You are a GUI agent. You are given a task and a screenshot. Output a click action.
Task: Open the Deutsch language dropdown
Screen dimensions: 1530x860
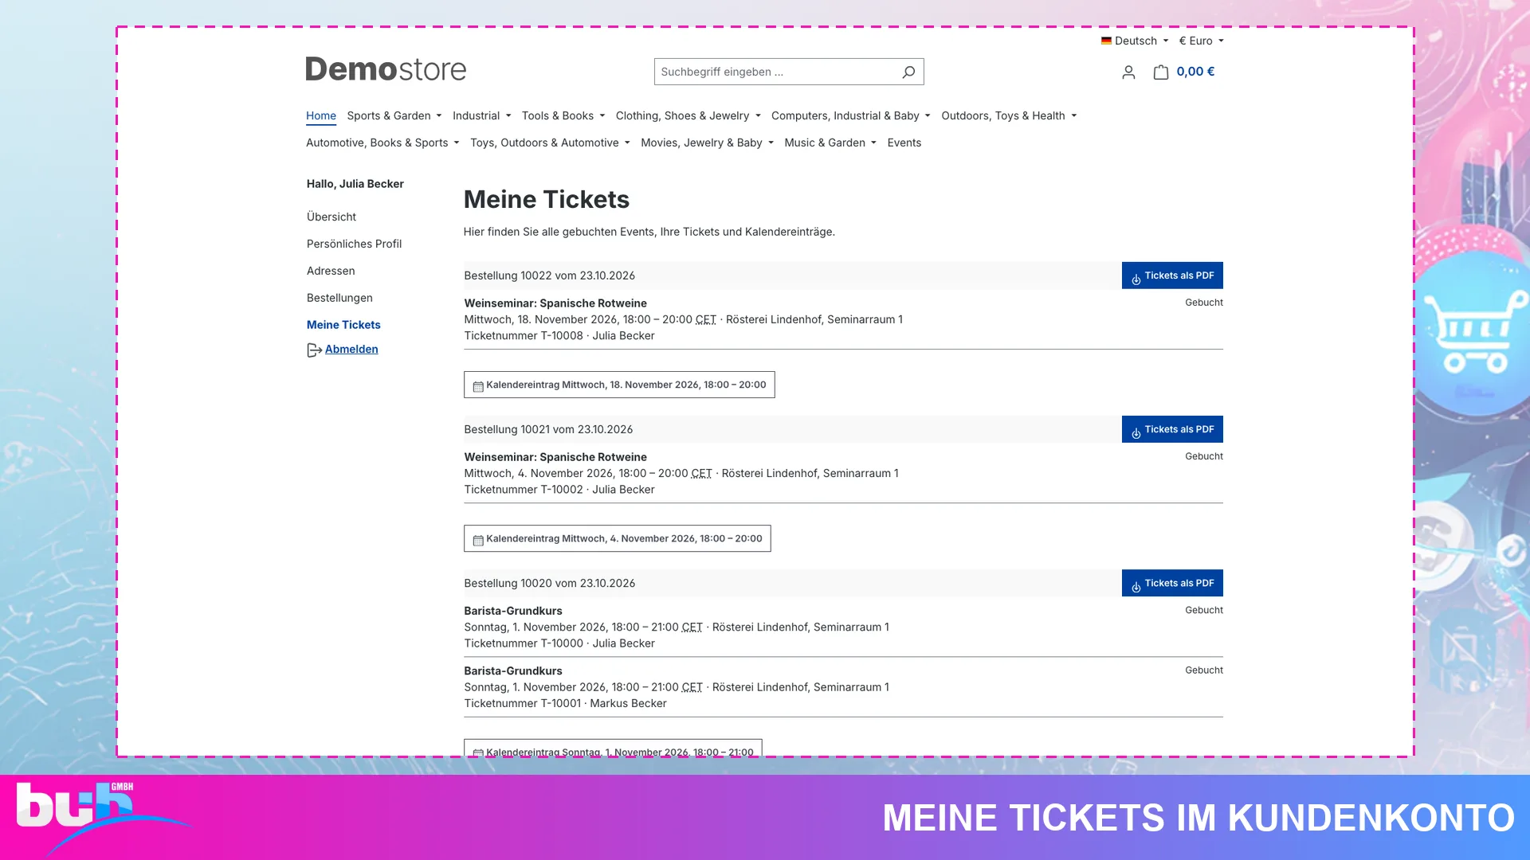pyautogui.click(x=1136, y=41)
